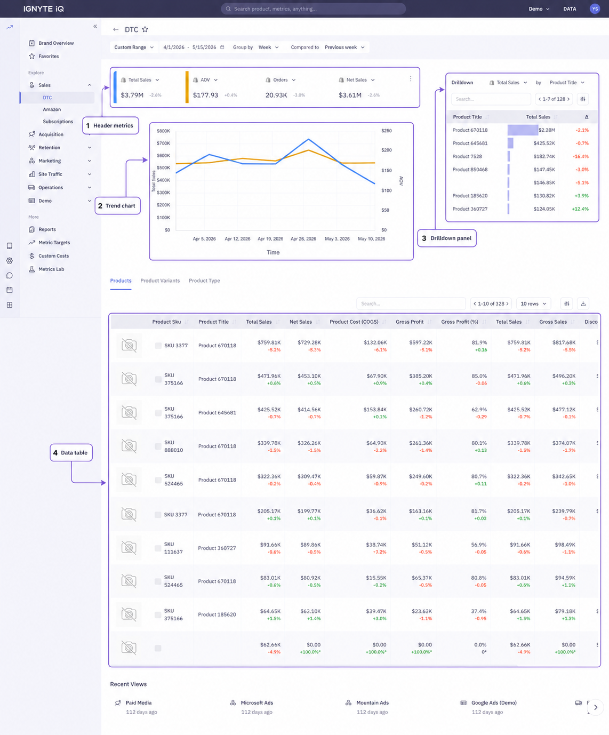Open Amazon under Sales

point(52,109)
